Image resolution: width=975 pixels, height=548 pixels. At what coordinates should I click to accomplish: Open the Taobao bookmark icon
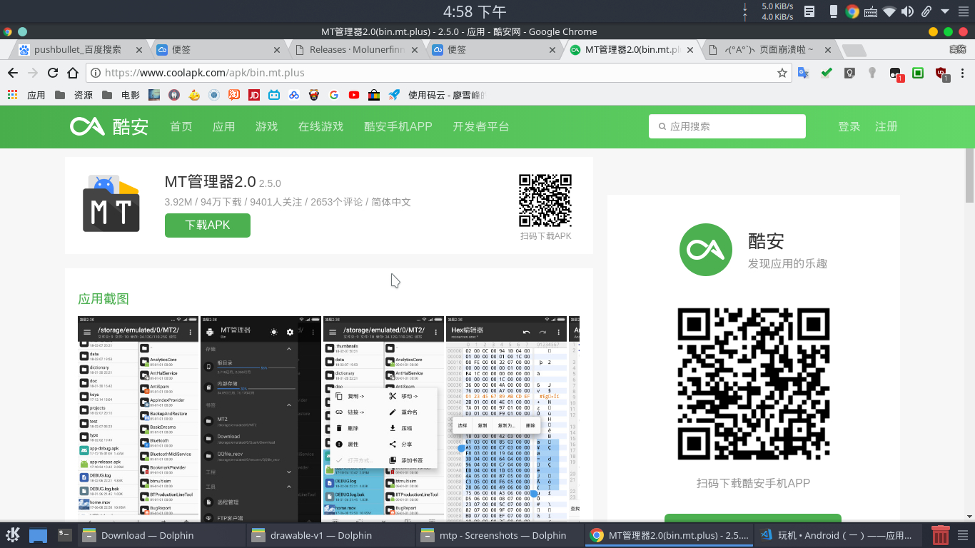pyautogui.click(x=233, y=95)
